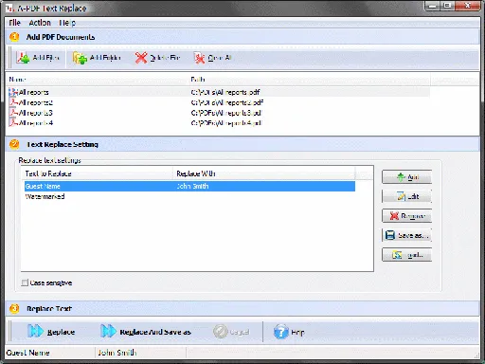Viewport: 485px width, 364px height.
Task: Click the Add Folder toolbar button
Action: coord(97,58)
